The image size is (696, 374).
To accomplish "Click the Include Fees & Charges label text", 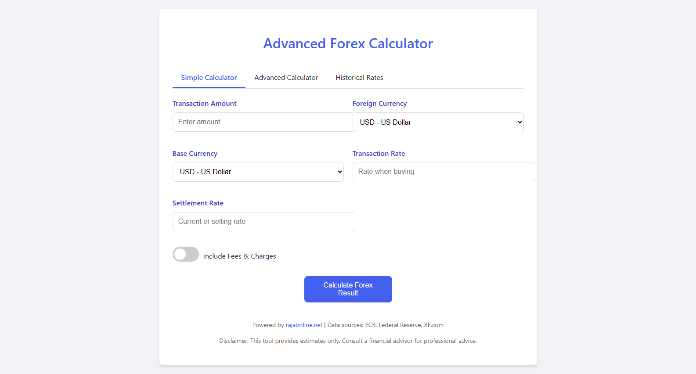I will click(240, 256).
